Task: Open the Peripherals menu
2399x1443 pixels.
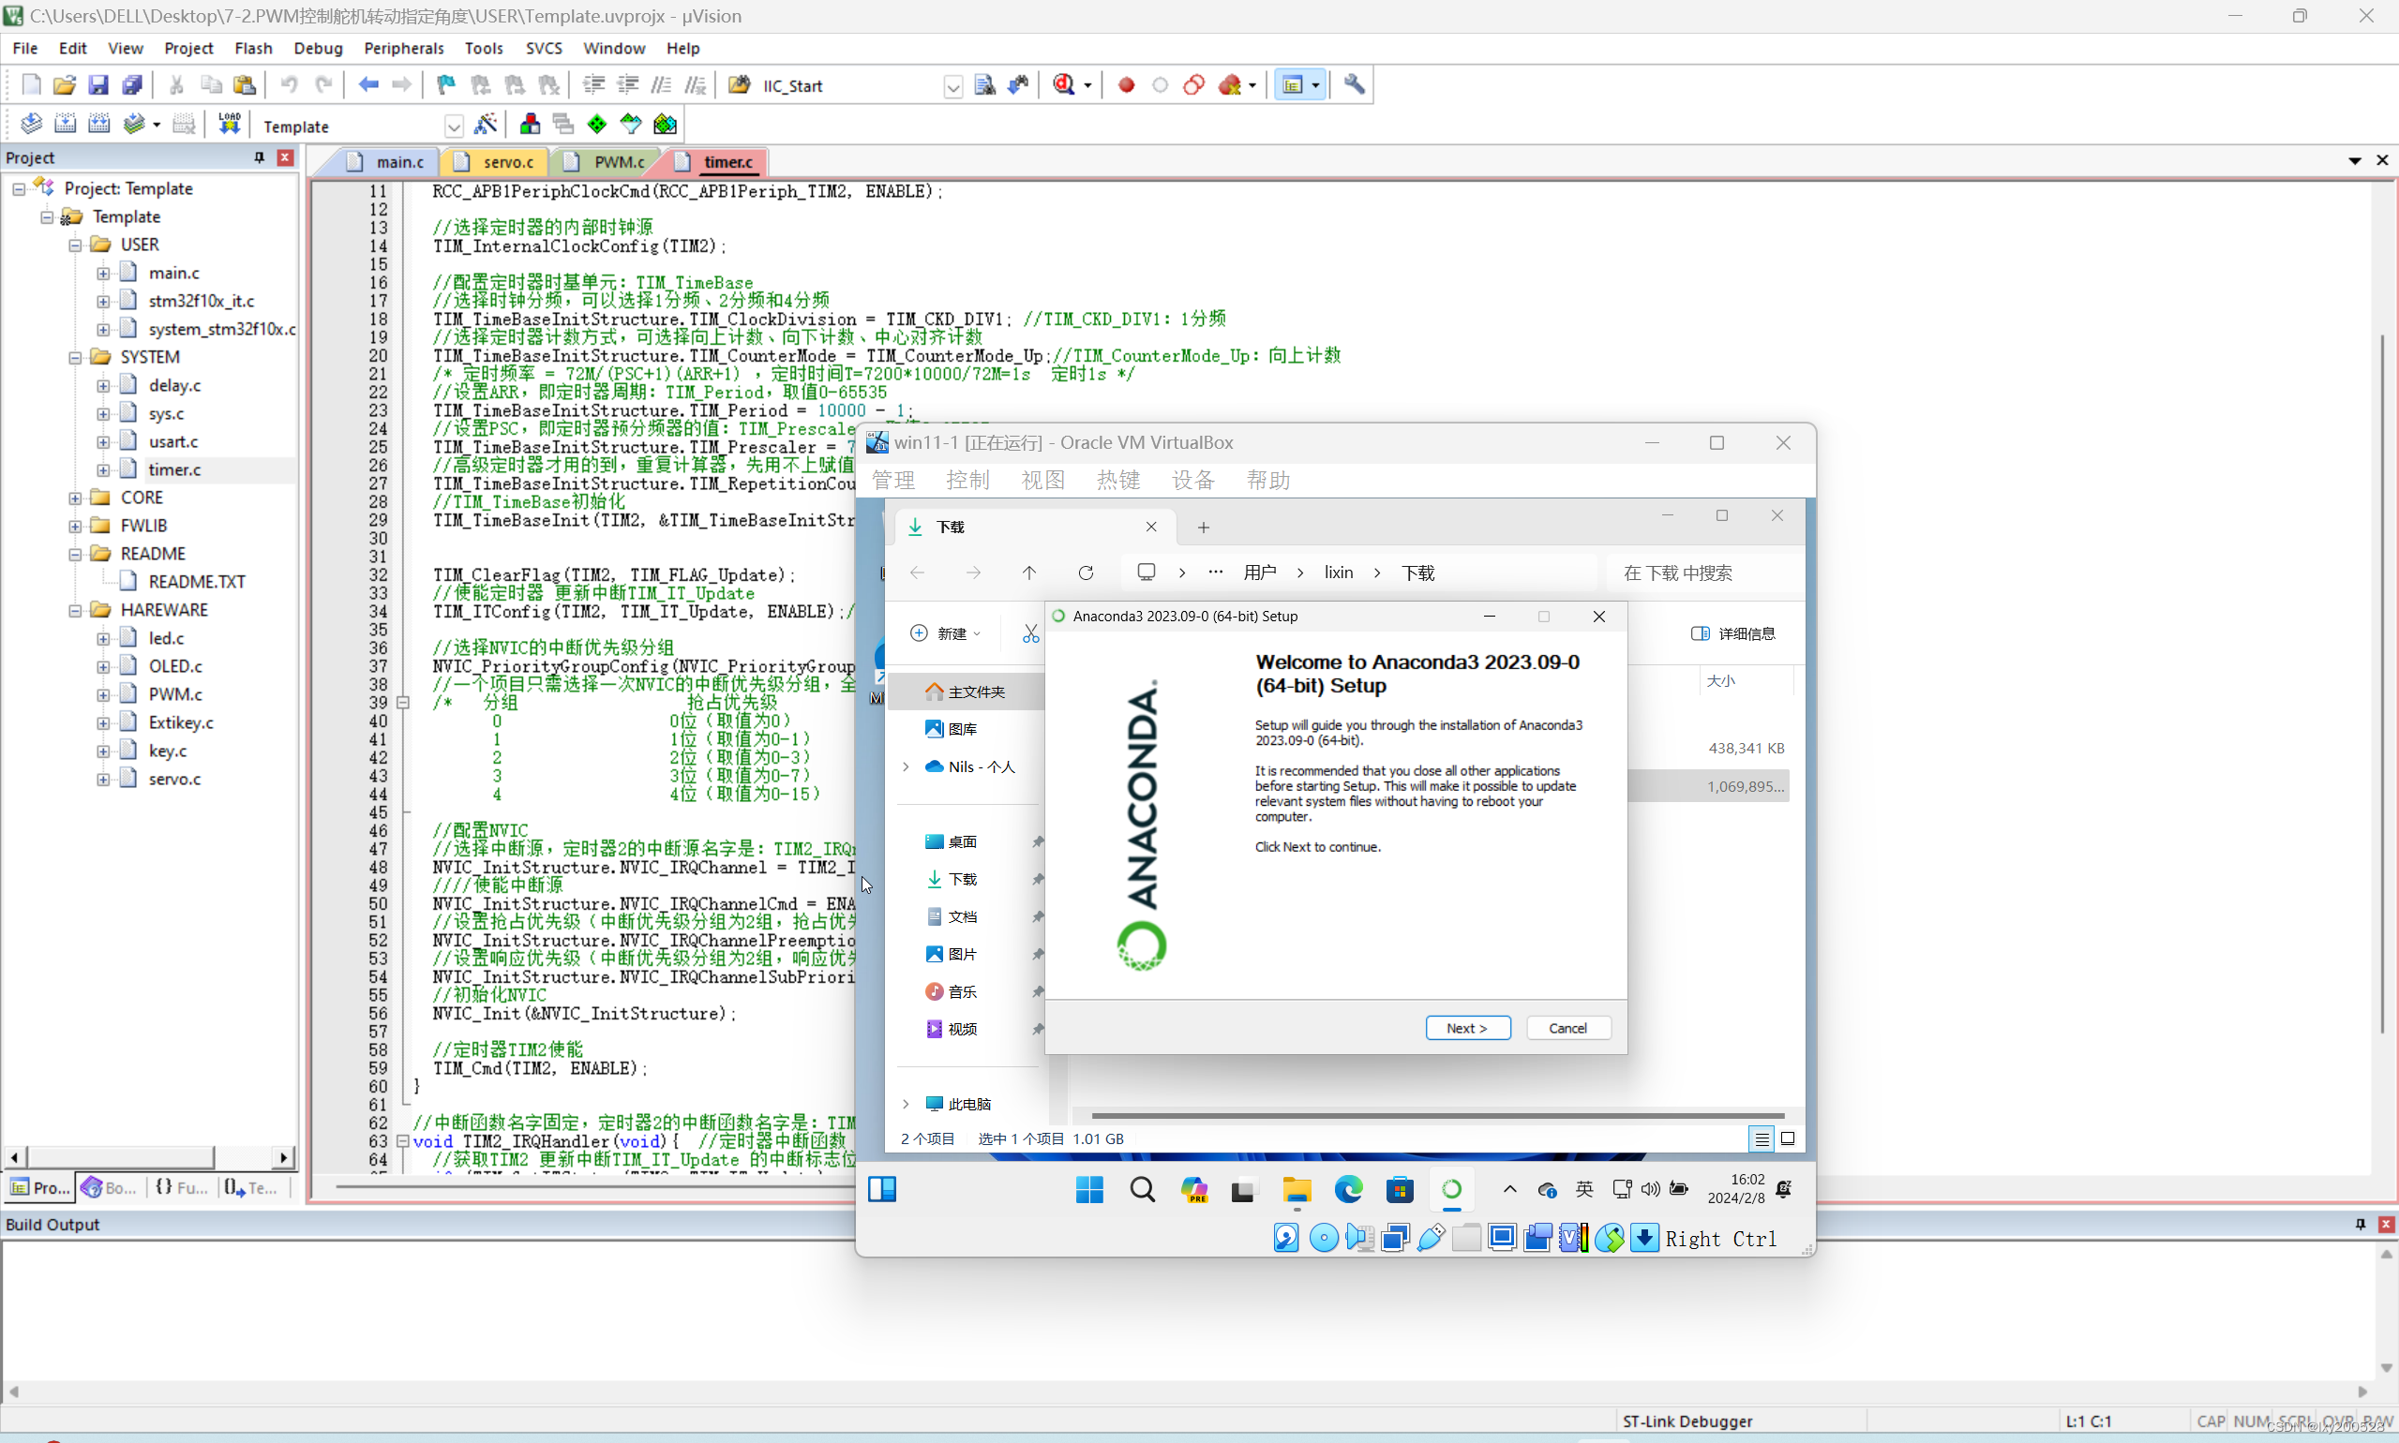Action: click(x=404, y=48)
